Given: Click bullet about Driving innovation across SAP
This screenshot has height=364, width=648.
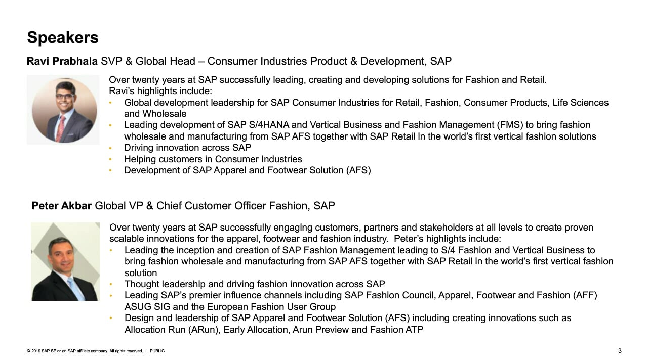Looking at the screenshot, I should click(x=187, y=148).
